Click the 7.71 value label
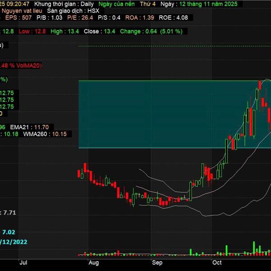 coord(9,213)
